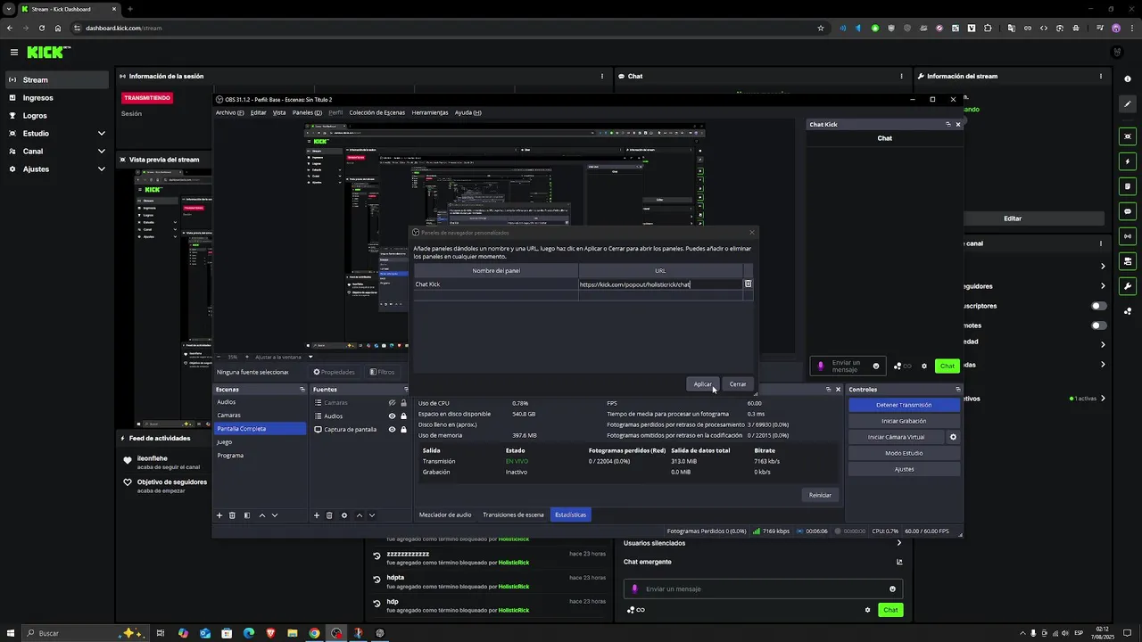Click green Chat send button in OBS dock
This screenshot has width=1142, height=642.
[x=947, y=366]
